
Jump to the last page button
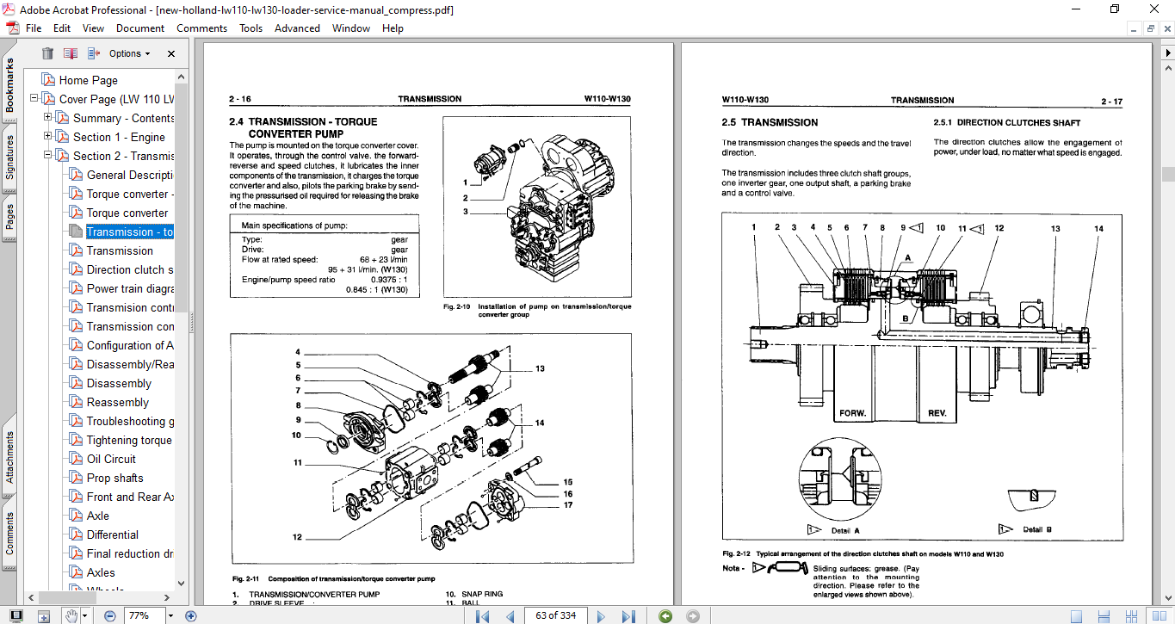[x=628, y=615]
